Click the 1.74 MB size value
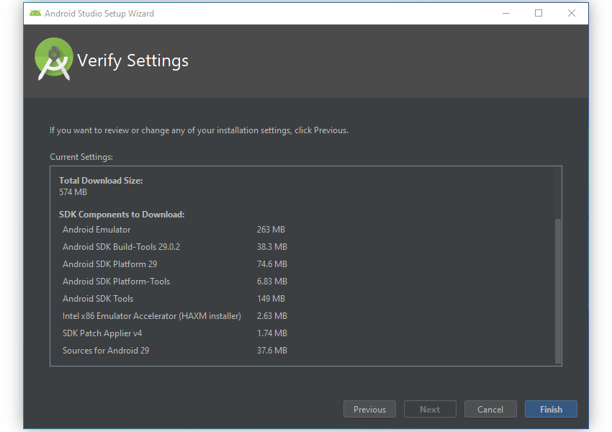612x432 pixels. (272, 333)
